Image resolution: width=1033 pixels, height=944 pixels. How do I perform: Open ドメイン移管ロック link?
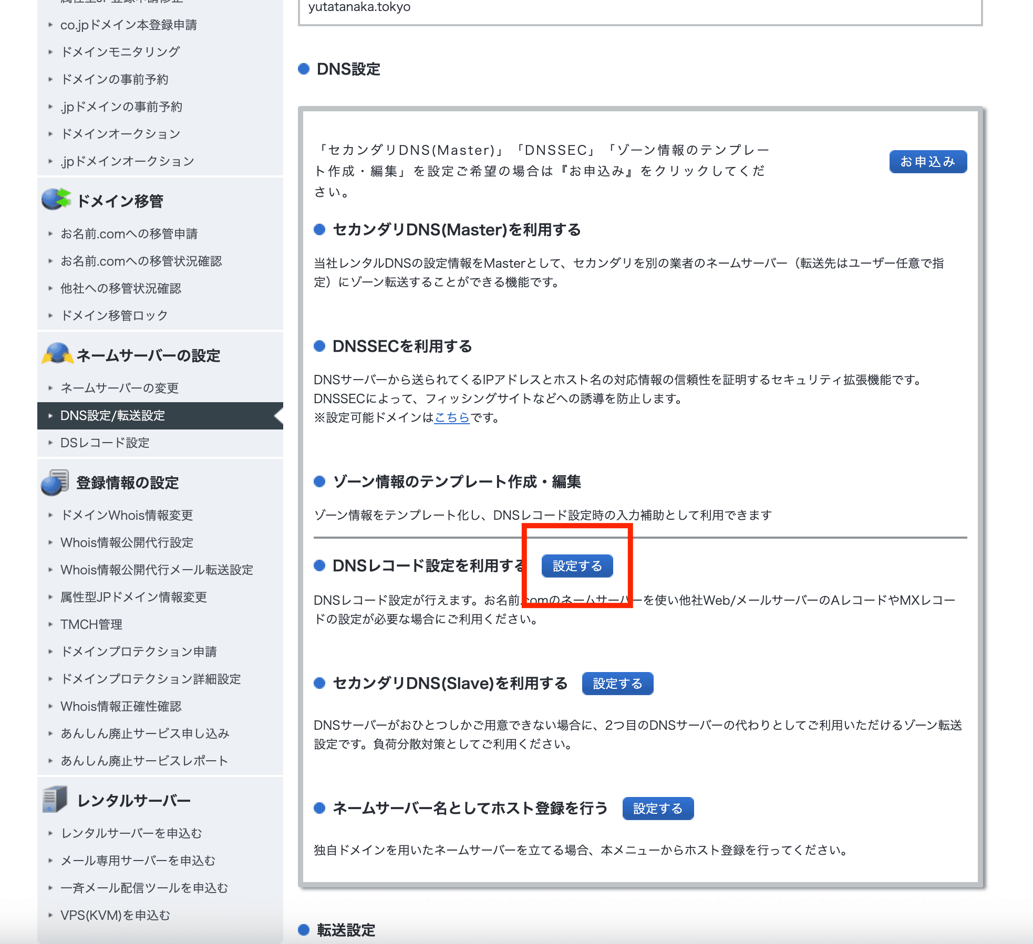pyautogui.click(x=115, y=316)
